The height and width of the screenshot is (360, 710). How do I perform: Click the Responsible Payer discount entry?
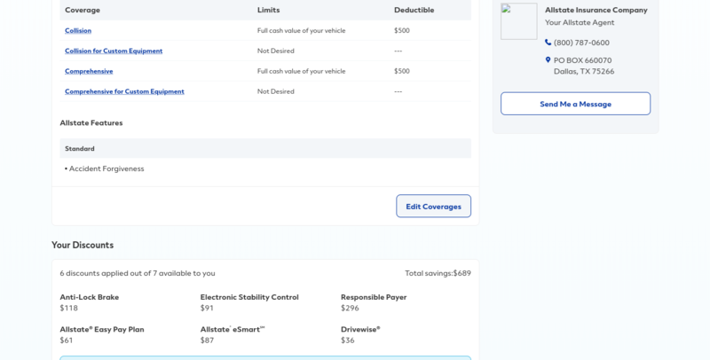pos(374,297)
